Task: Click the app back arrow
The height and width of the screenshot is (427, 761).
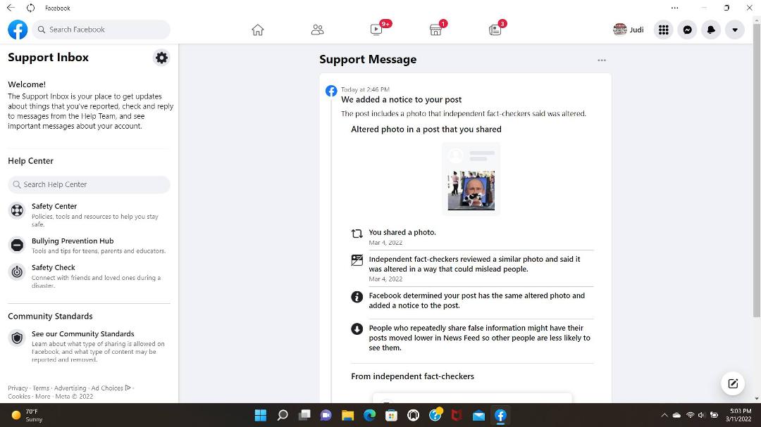Action: (x=11, y=8)
